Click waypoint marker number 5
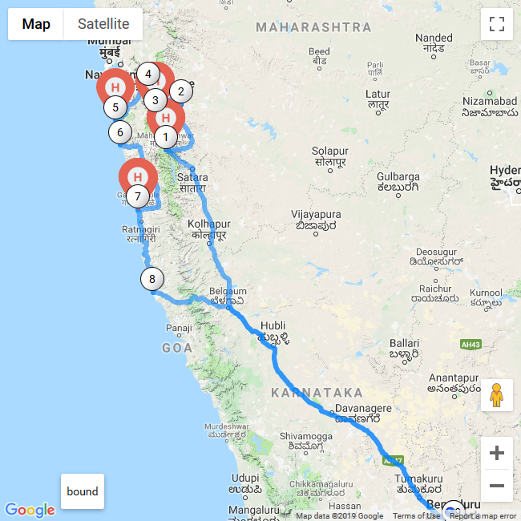Screen dimensions: 521x521 coord(115,107)
